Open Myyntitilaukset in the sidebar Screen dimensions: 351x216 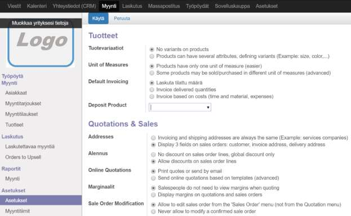pyautogui.click(x=21, y=114)
